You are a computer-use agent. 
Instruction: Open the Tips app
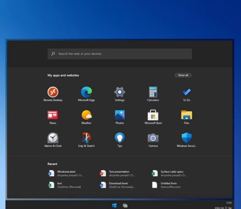coord(120,140)
